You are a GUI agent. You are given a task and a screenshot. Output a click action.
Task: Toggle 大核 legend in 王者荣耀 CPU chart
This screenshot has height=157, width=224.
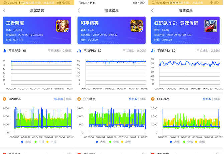(x=26, y=142)
